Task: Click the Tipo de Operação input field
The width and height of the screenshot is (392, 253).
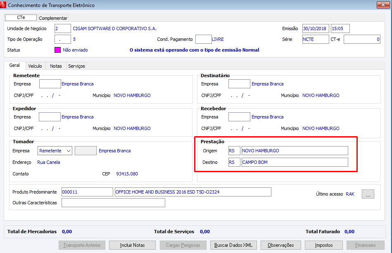Action: (x=63, y=39)
